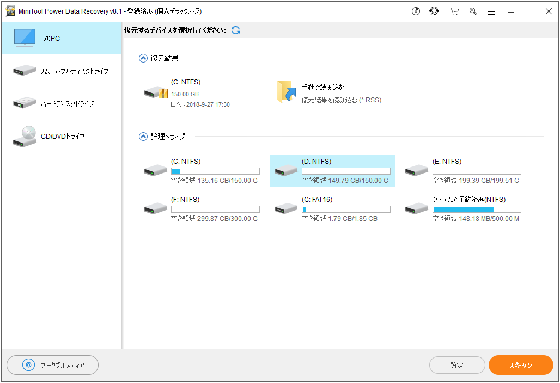Viewport: 560px width, 383px height.
Task: Click the このPC monitor icon
Action: 25,38
